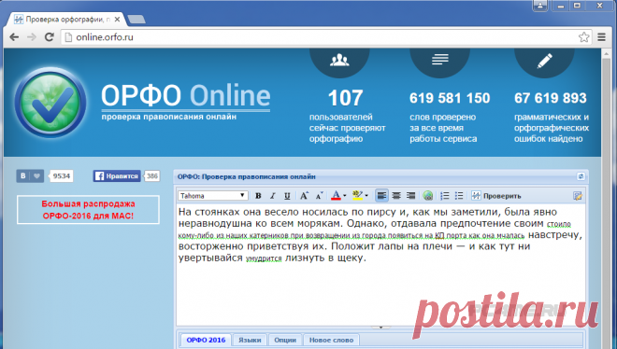Click the users group icon above 107
Viewport: 617px width, 349px height.
339,61
